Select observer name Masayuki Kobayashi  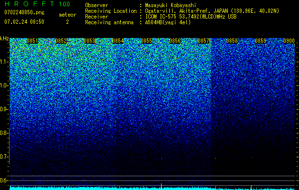pyautogui.click(x=171, y=5)
